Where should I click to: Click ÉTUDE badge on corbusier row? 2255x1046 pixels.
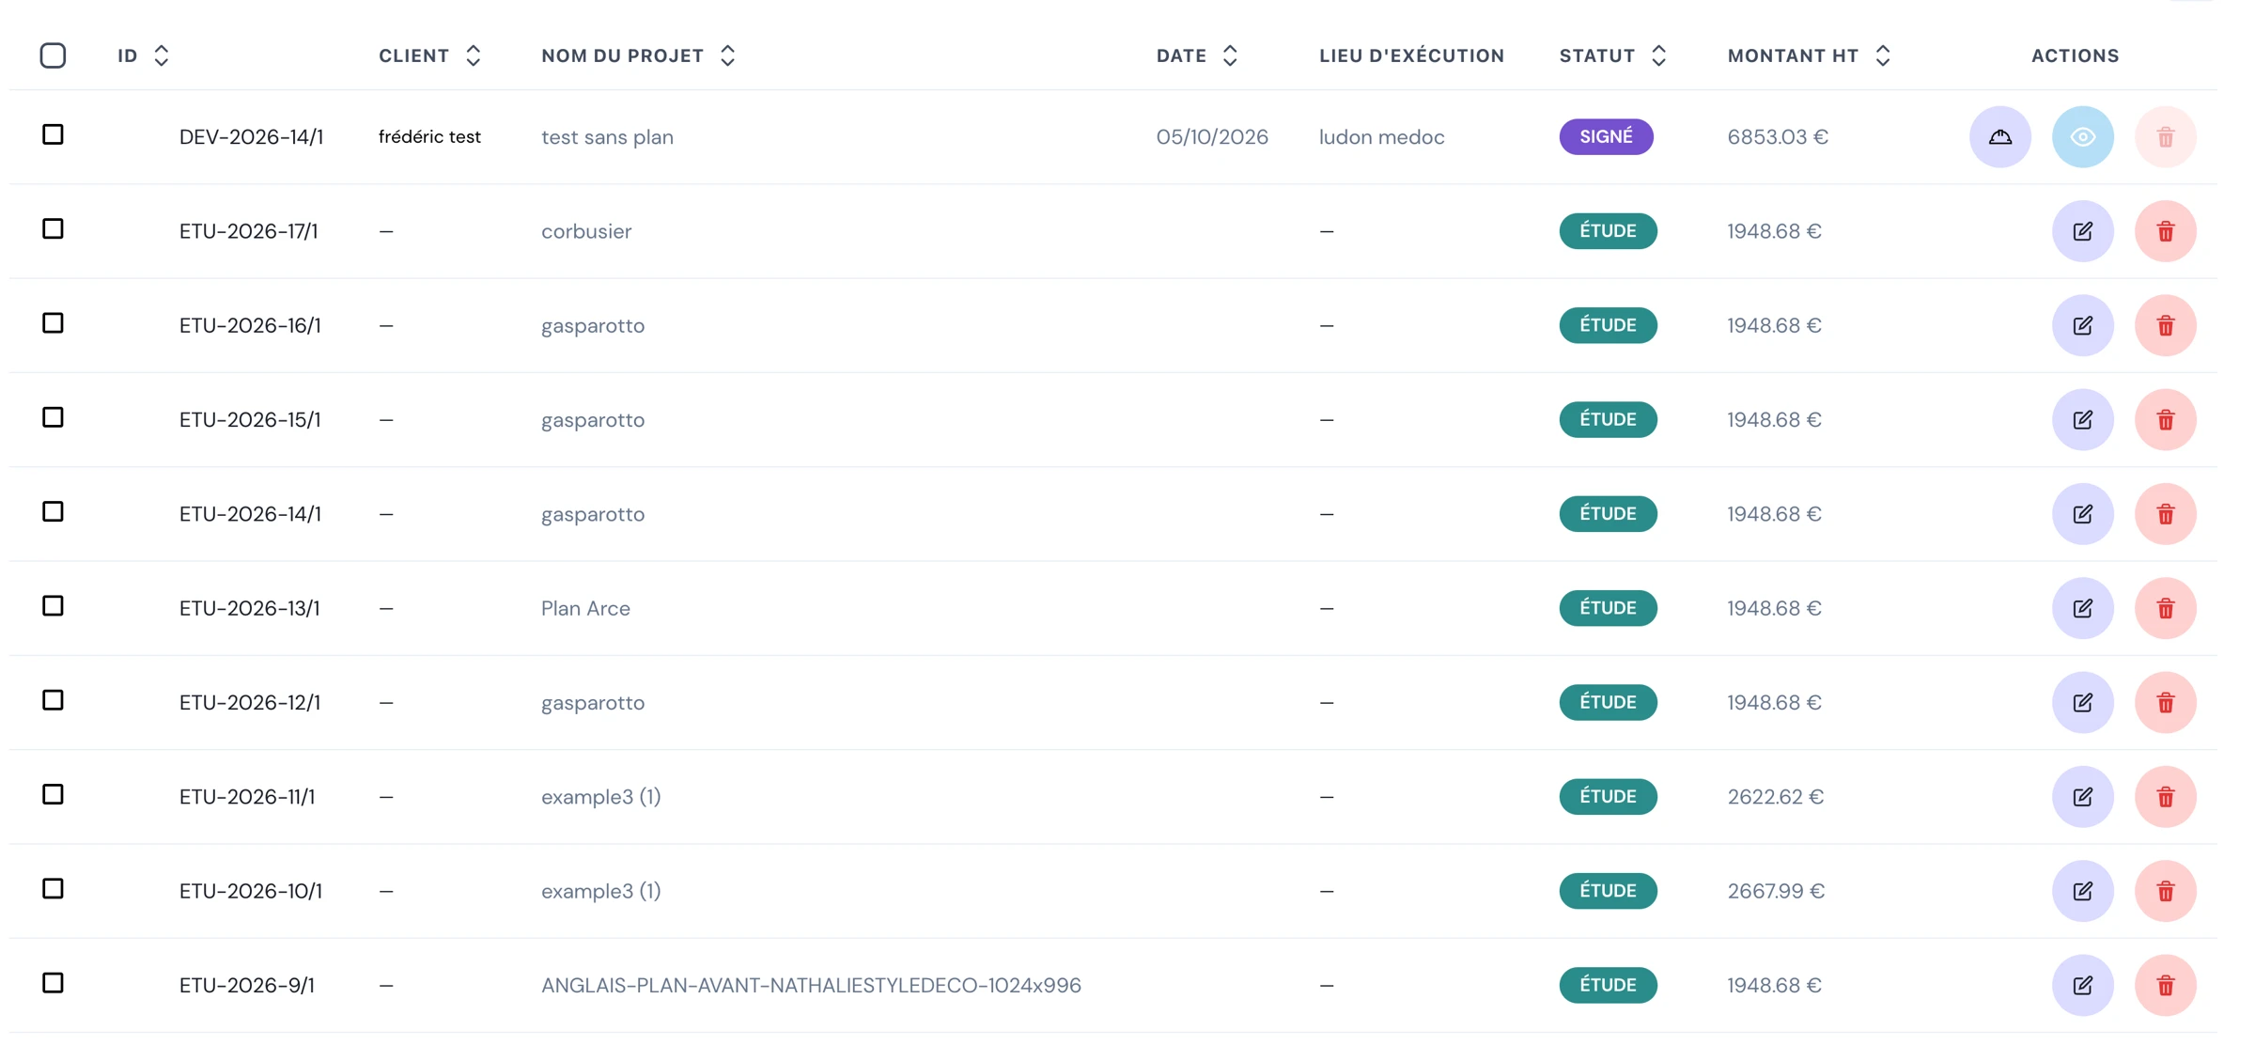point(1608,231)
